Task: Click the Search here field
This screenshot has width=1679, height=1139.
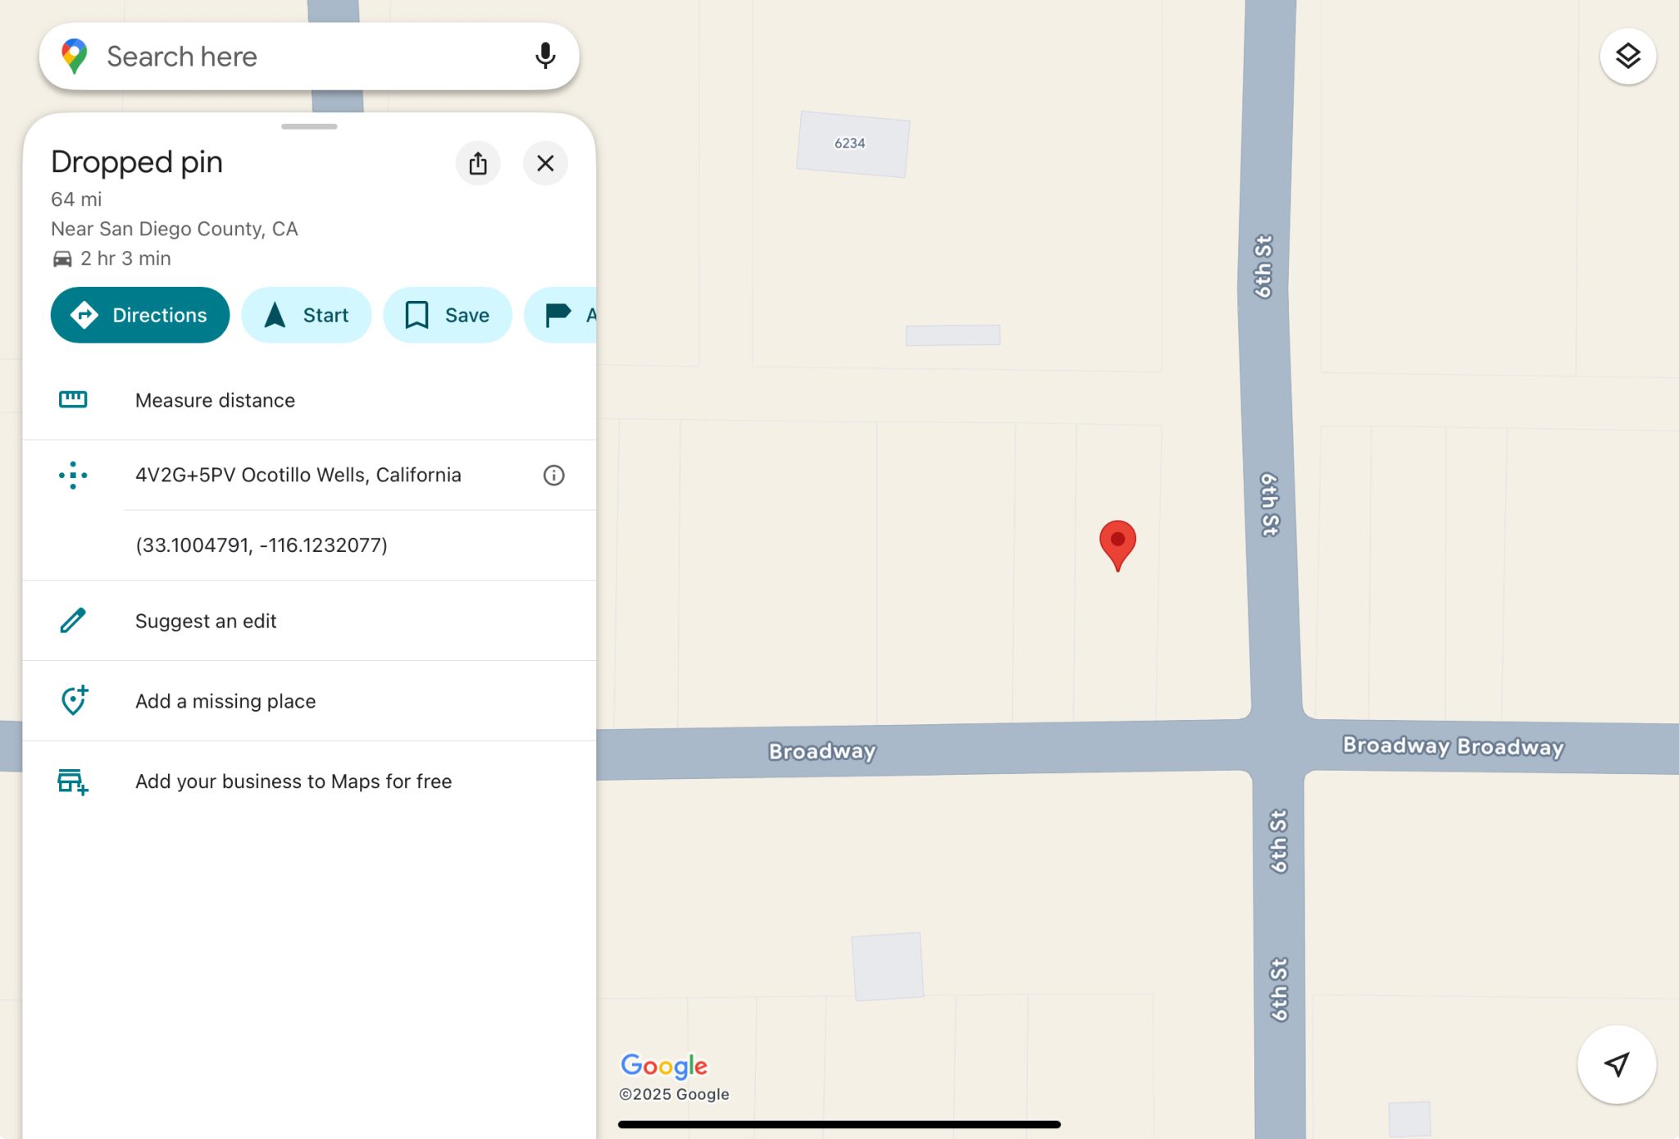Action: coord(309,56)
